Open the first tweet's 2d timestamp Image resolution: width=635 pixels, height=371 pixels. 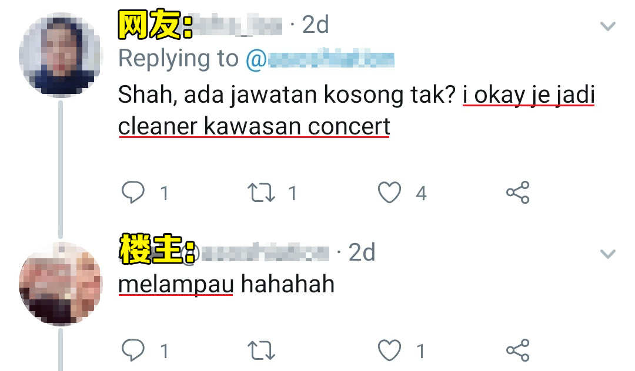point(316,25)
